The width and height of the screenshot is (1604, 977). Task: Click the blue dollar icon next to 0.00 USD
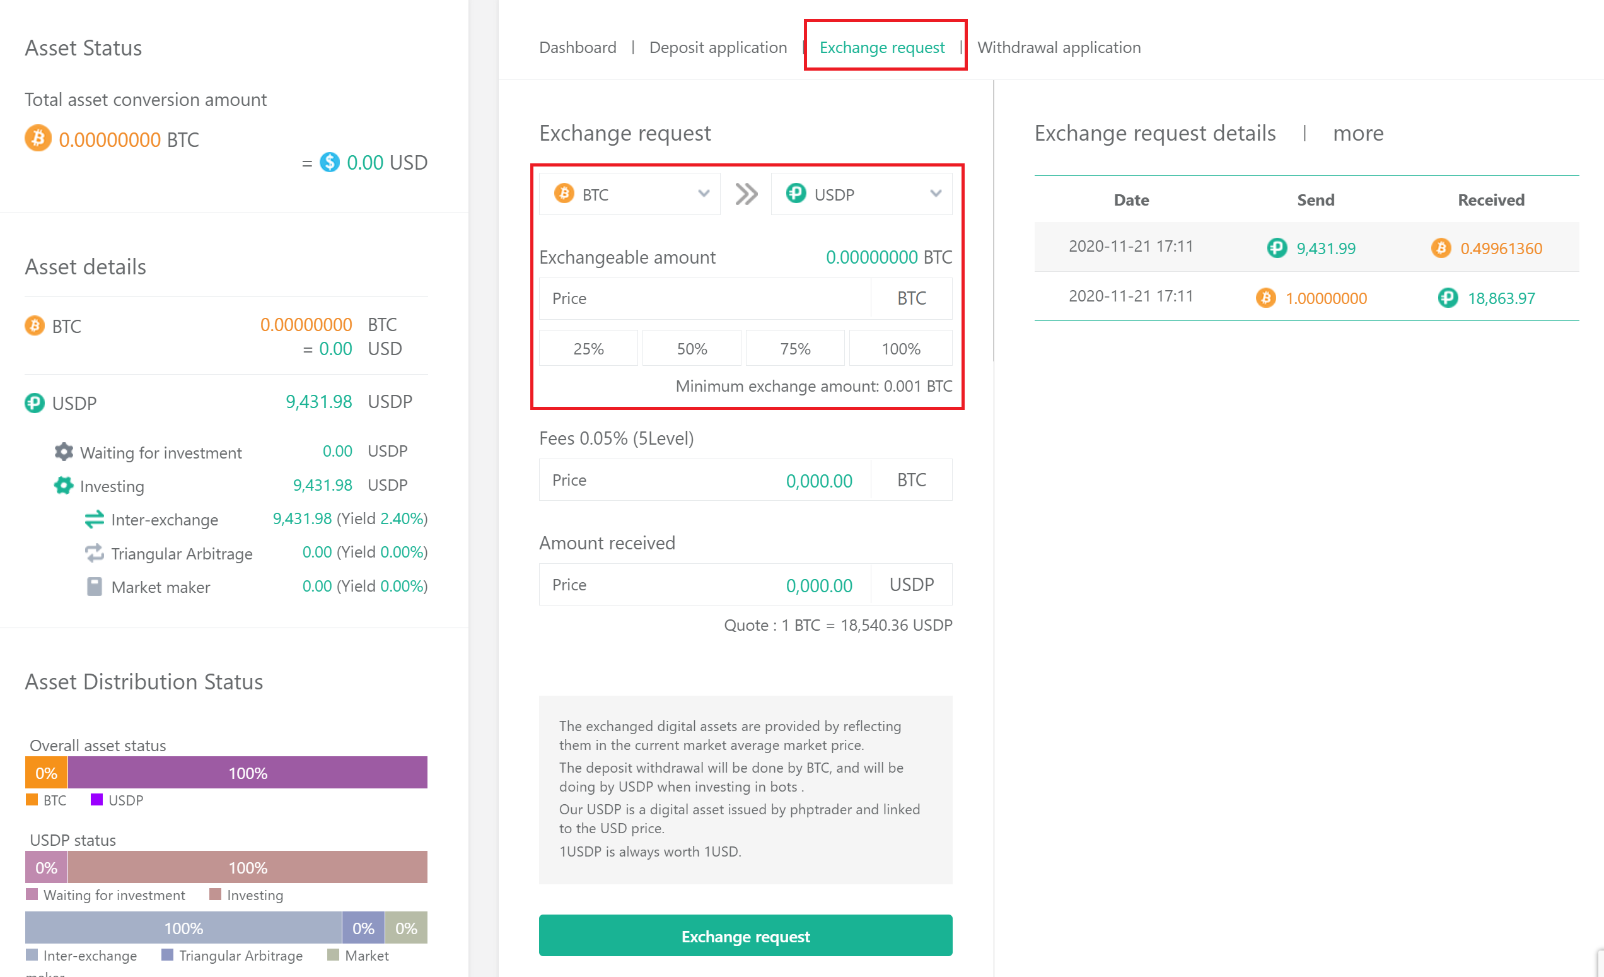329,162
